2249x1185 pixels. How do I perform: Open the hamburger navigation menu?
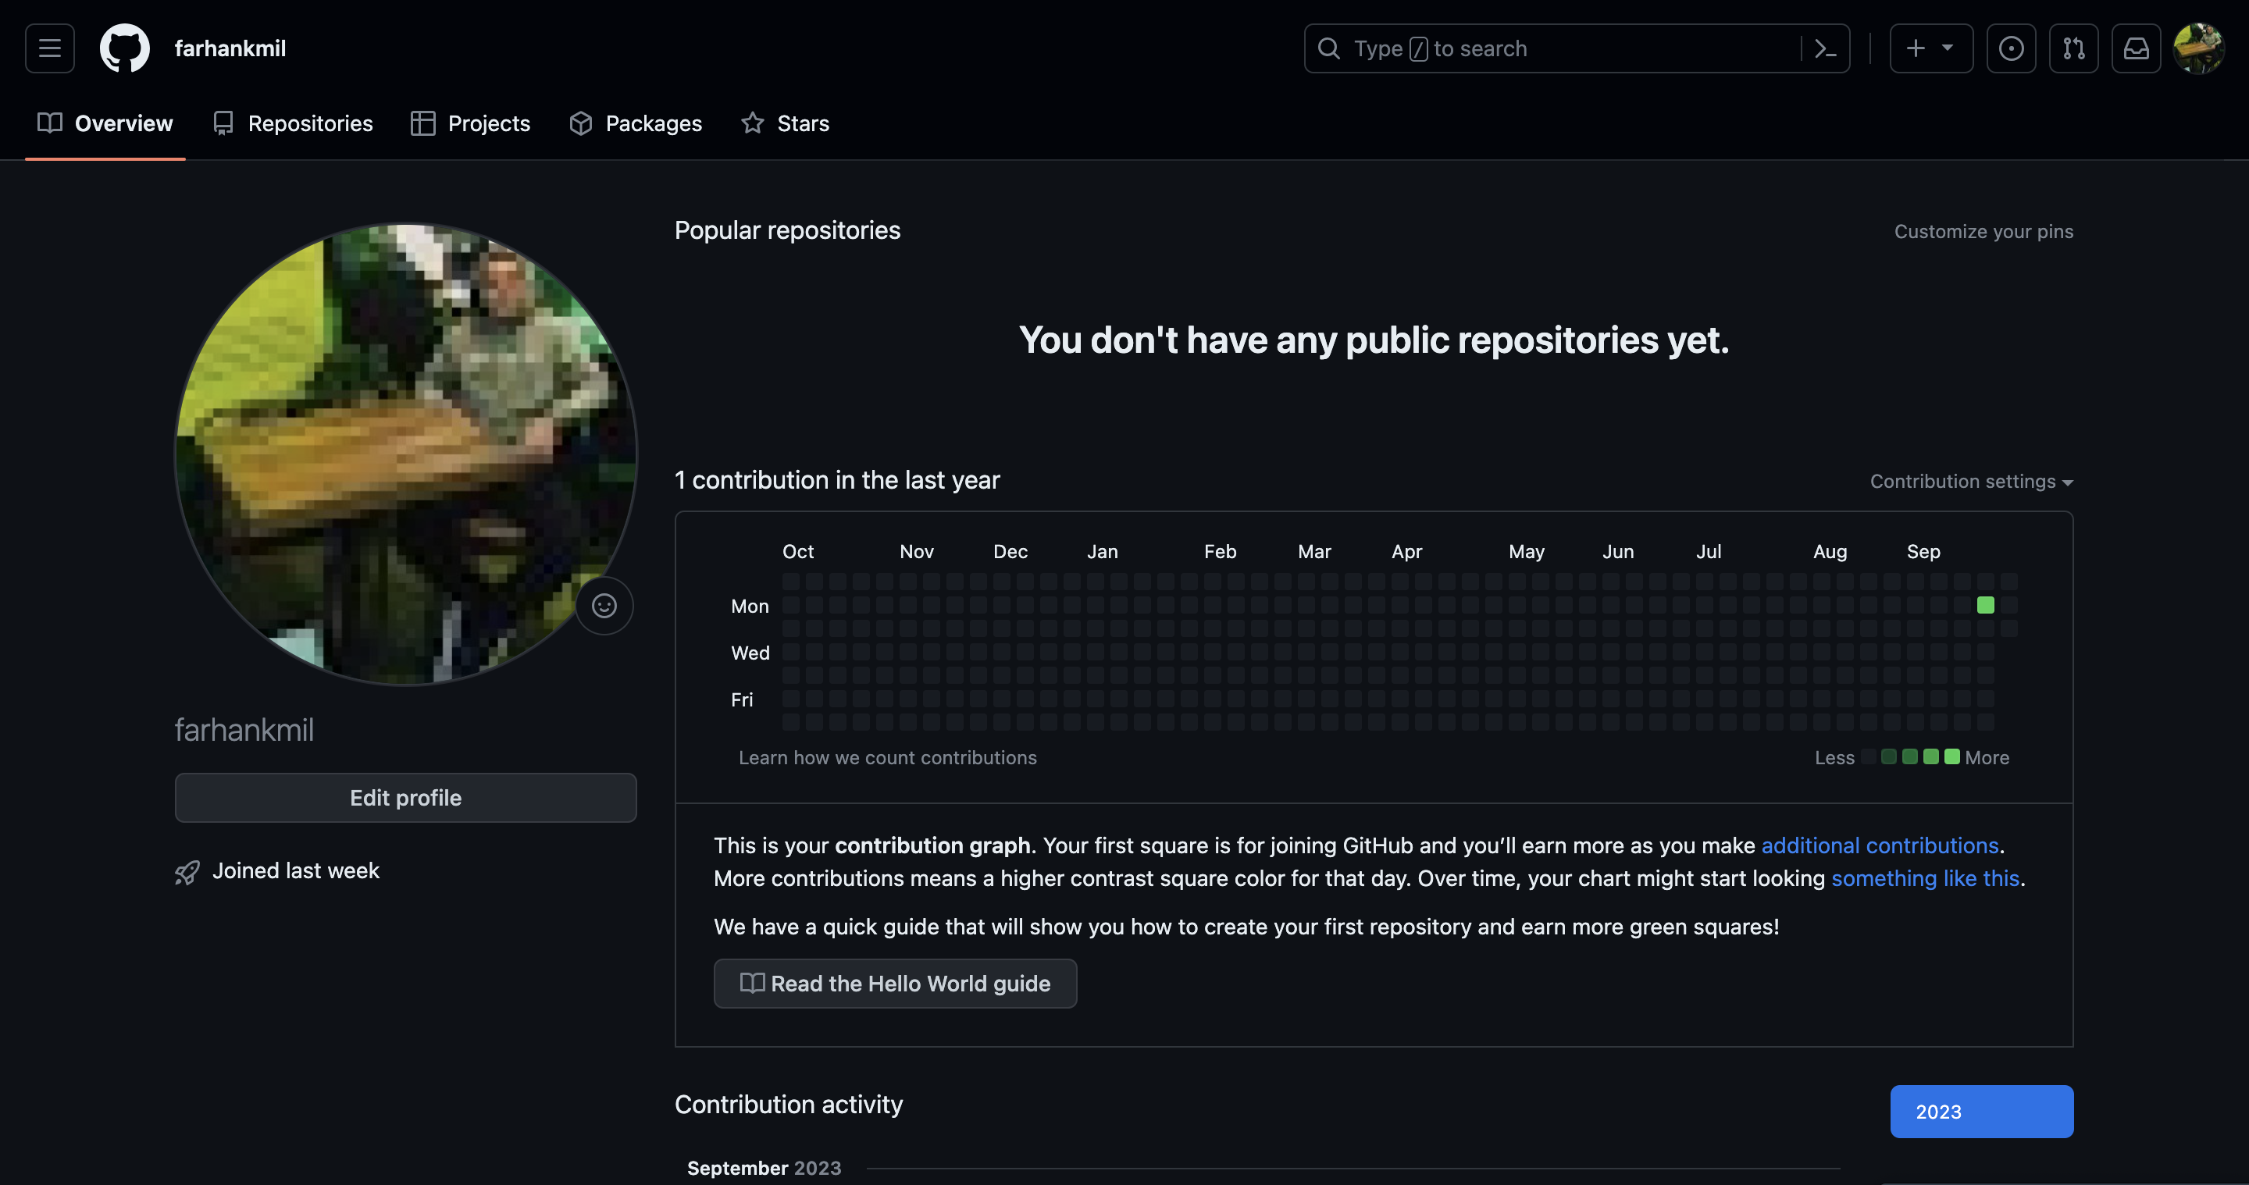tap(50, 48)
